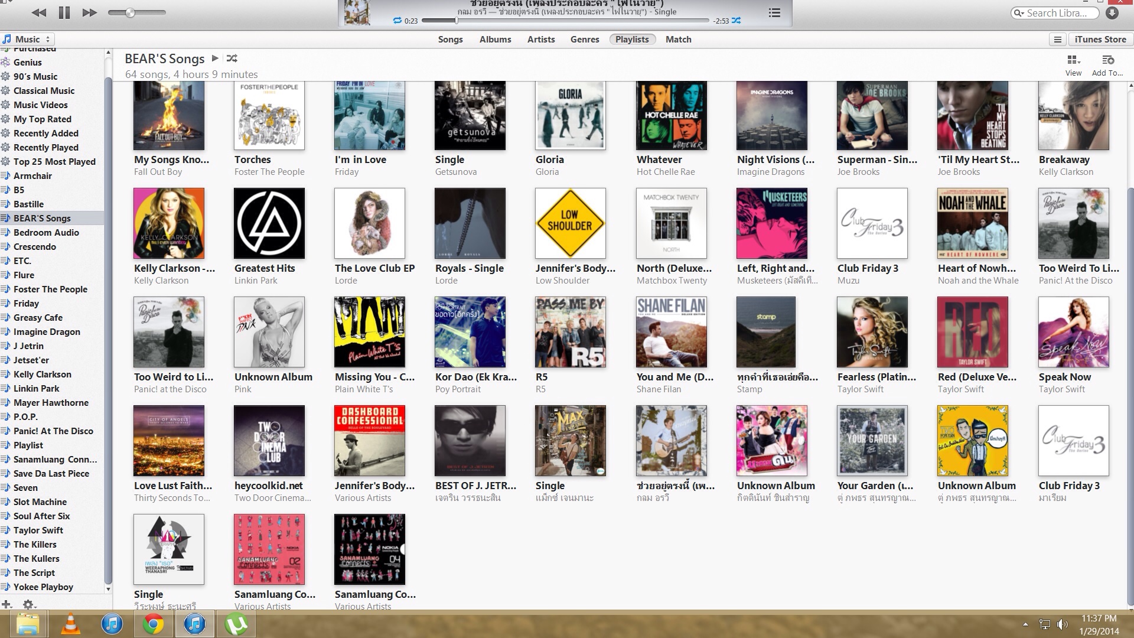The image size is (1134, 638).
Task: Click the previous track rewind button
Action: pos(38,12)
